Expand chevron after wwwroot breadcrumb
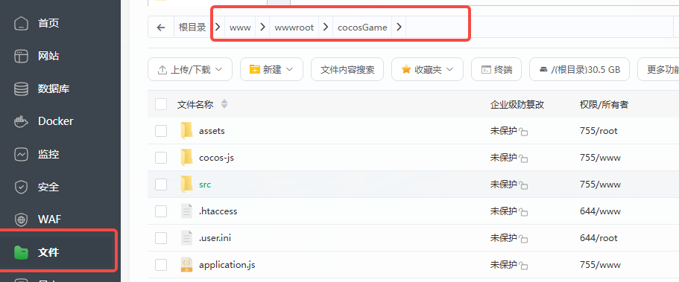The image size is (679, 282). coord(326,28)
